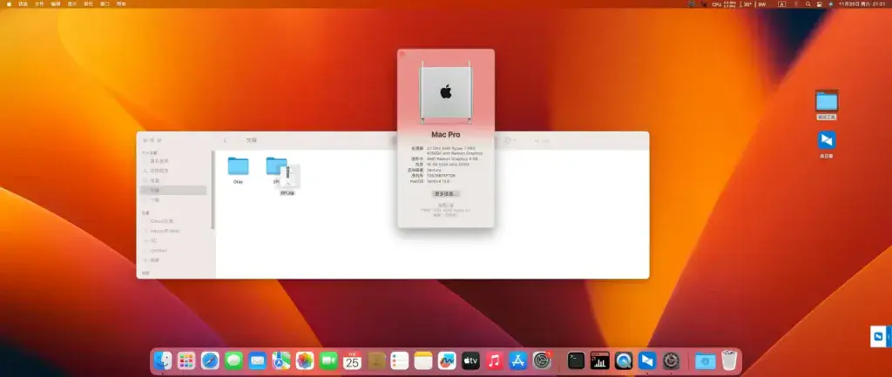Open Reminders in the Dock
Viewport: 892px width, 377px height.
(400, 360)
